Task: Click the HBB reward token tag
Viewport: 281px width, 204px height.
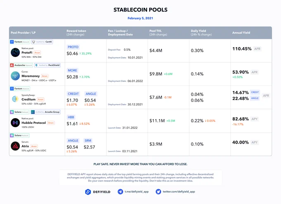Action: 71,117
